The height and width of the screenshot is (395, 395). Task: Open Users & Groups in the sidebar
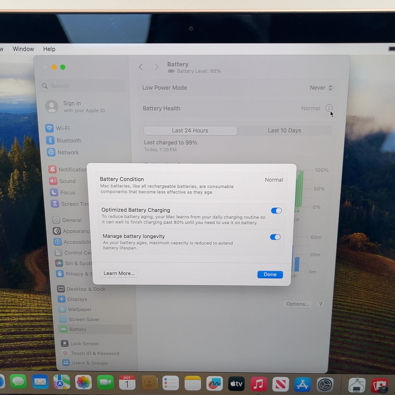(x=85, y=363)
